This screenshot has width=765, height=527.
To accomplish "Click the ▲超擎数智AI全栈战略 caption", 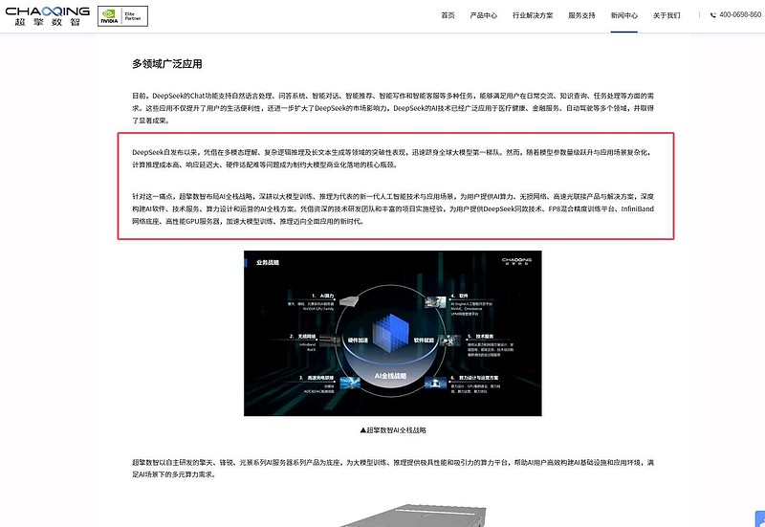I will pos(393,429).
